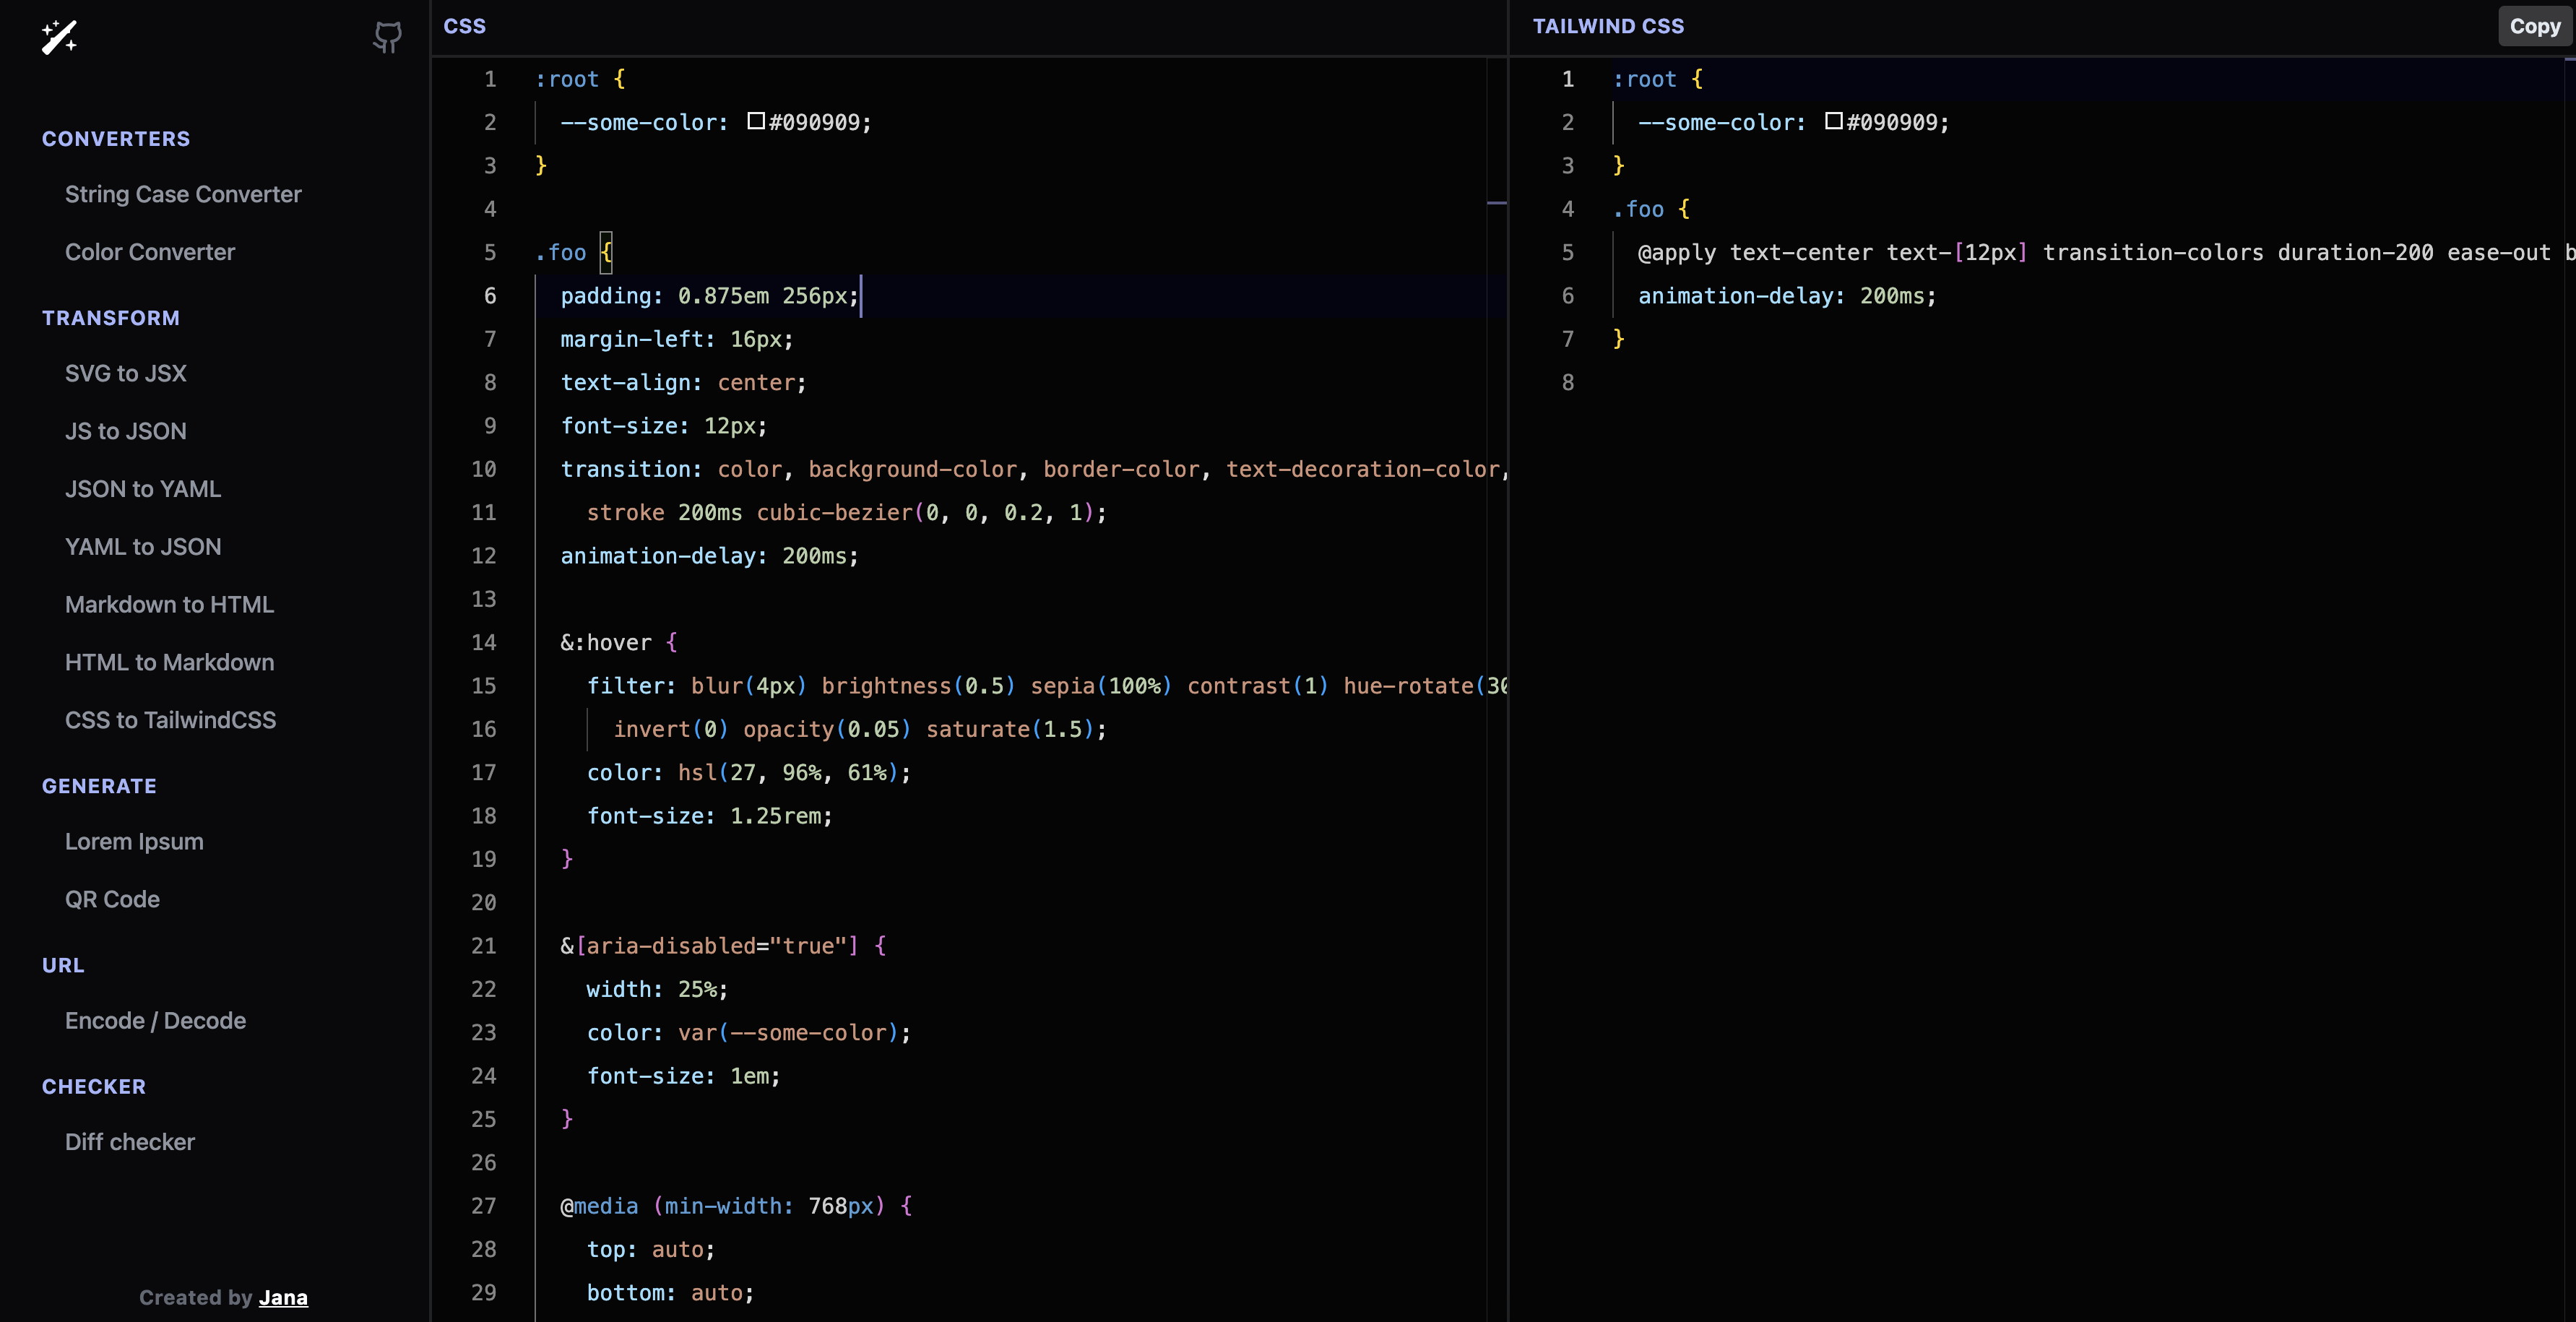The image size is (2576, 1322).
Task: Open URL Encode / Decode tool
Action: point(155,1021)
